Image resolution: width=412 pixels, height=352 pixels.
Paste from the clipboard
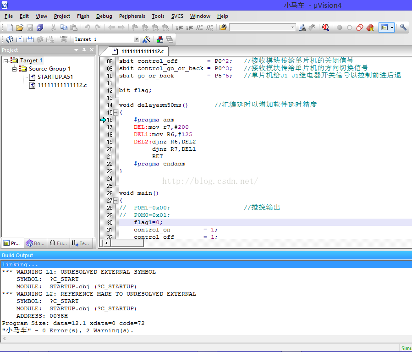click(74, 27)
